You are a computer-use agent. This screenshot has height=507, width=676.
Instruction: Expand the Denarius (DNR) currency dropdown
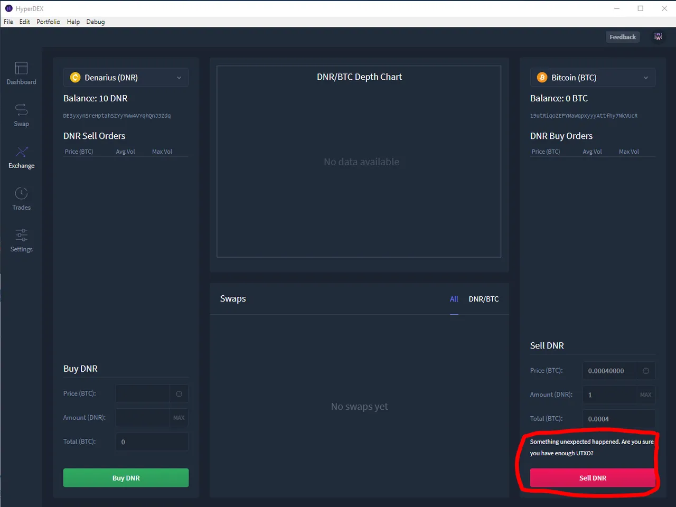(x=126, y=78)
